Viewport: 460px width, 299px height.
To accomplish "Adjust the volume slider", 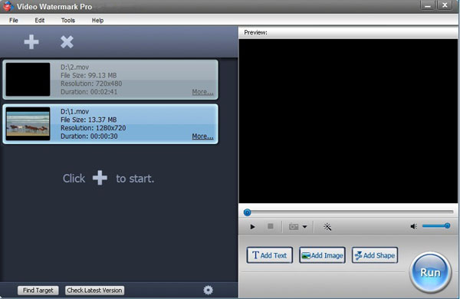I will (x=436, y=225).
